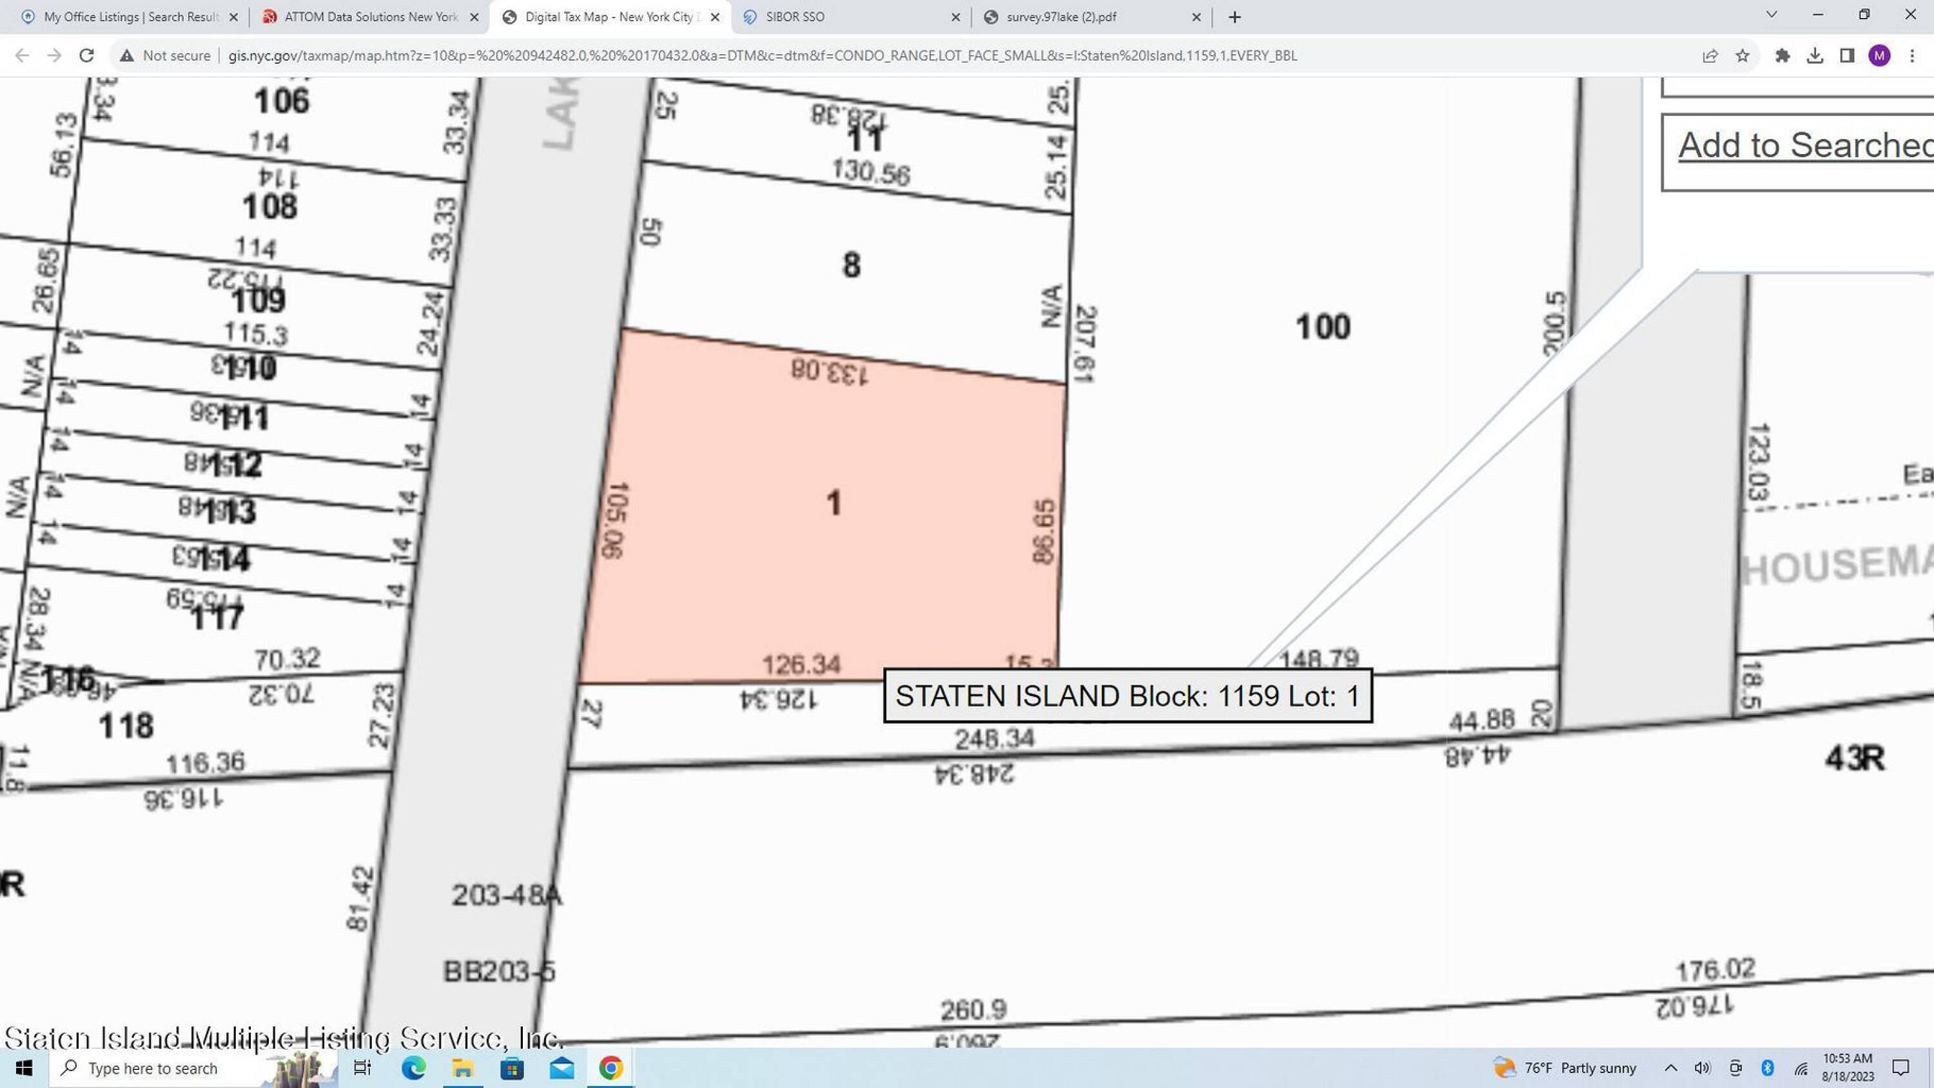Reload the page with the refresh icon
Image resolution: width=1934 pixels, height=1088 pixels.
(86, 55)
